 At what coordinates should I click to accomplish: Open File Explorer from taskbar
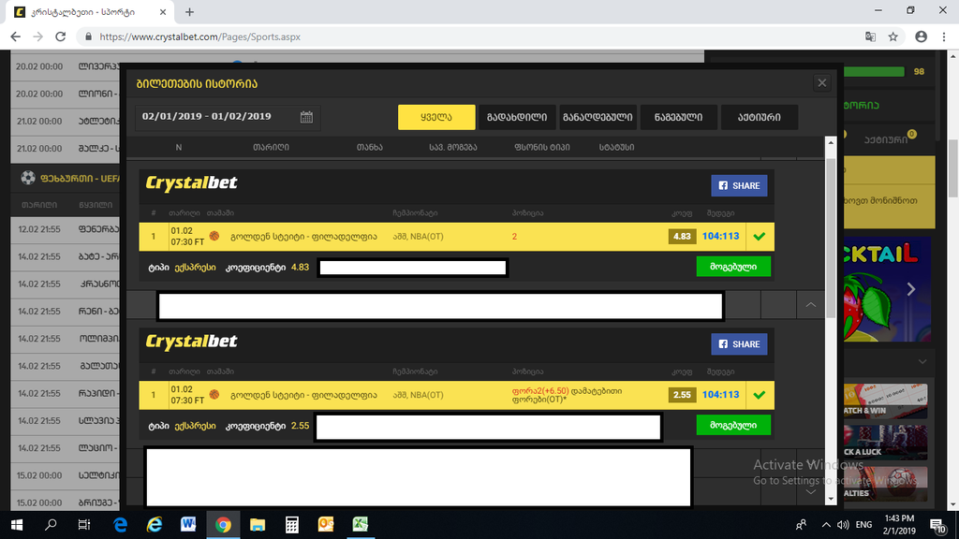point(258,524)
